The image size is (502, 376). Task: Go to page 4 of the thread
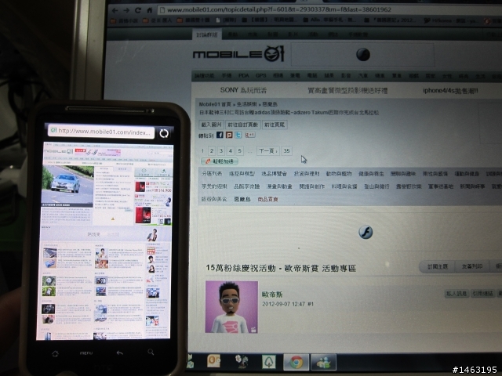click(x=230, y=150)
